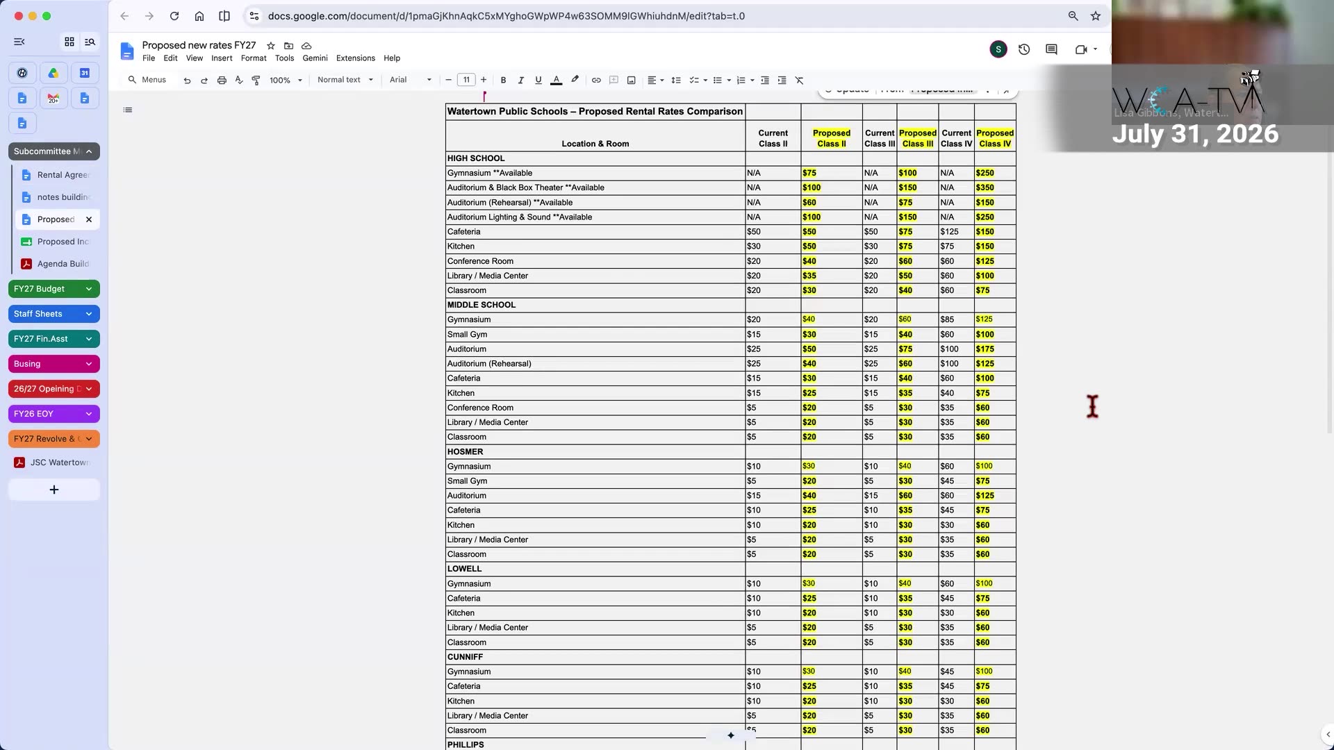Go to the browser home page
This screenshot has width=1334, height=750.
tap(199, 16)
